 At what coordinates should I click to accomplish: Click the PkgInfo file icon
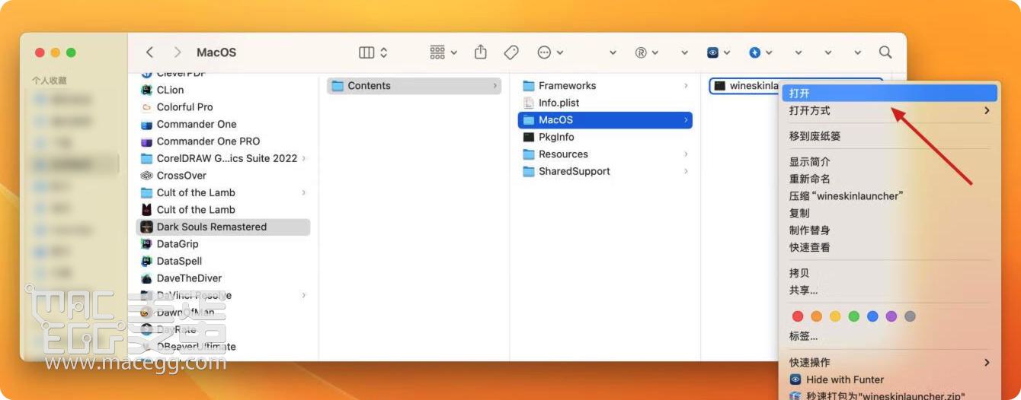pos(529,137)
